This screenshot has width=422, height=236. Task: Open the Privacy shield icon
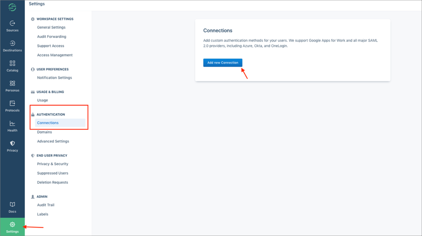[12, 146]
